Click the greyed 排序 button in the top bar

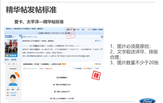tap(89, 29)
